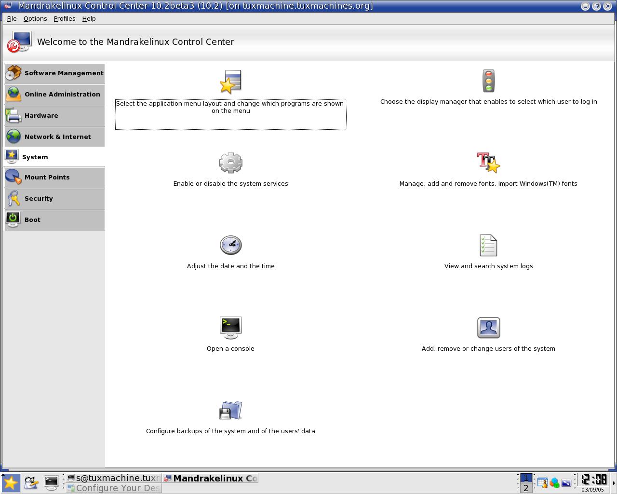Click the Control Center monitor logo icon

(19, 42)
